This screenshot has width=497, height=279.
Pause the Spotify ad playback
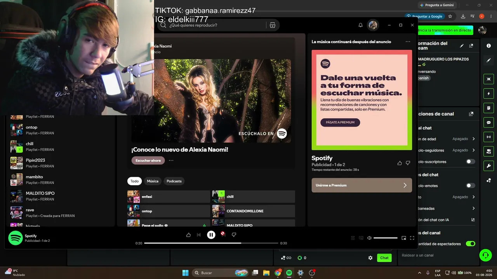click(x=211, y=234)
